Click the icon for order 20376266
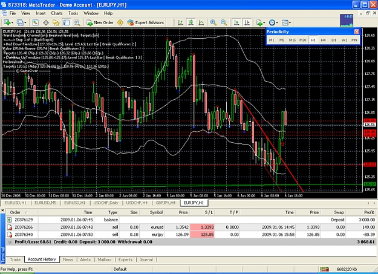Viewport: 378px width, 274px height. (x=9, y=227)
